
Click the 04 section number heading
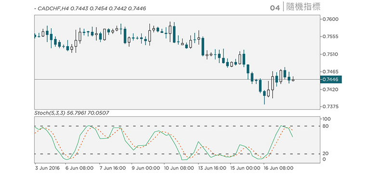275,8
